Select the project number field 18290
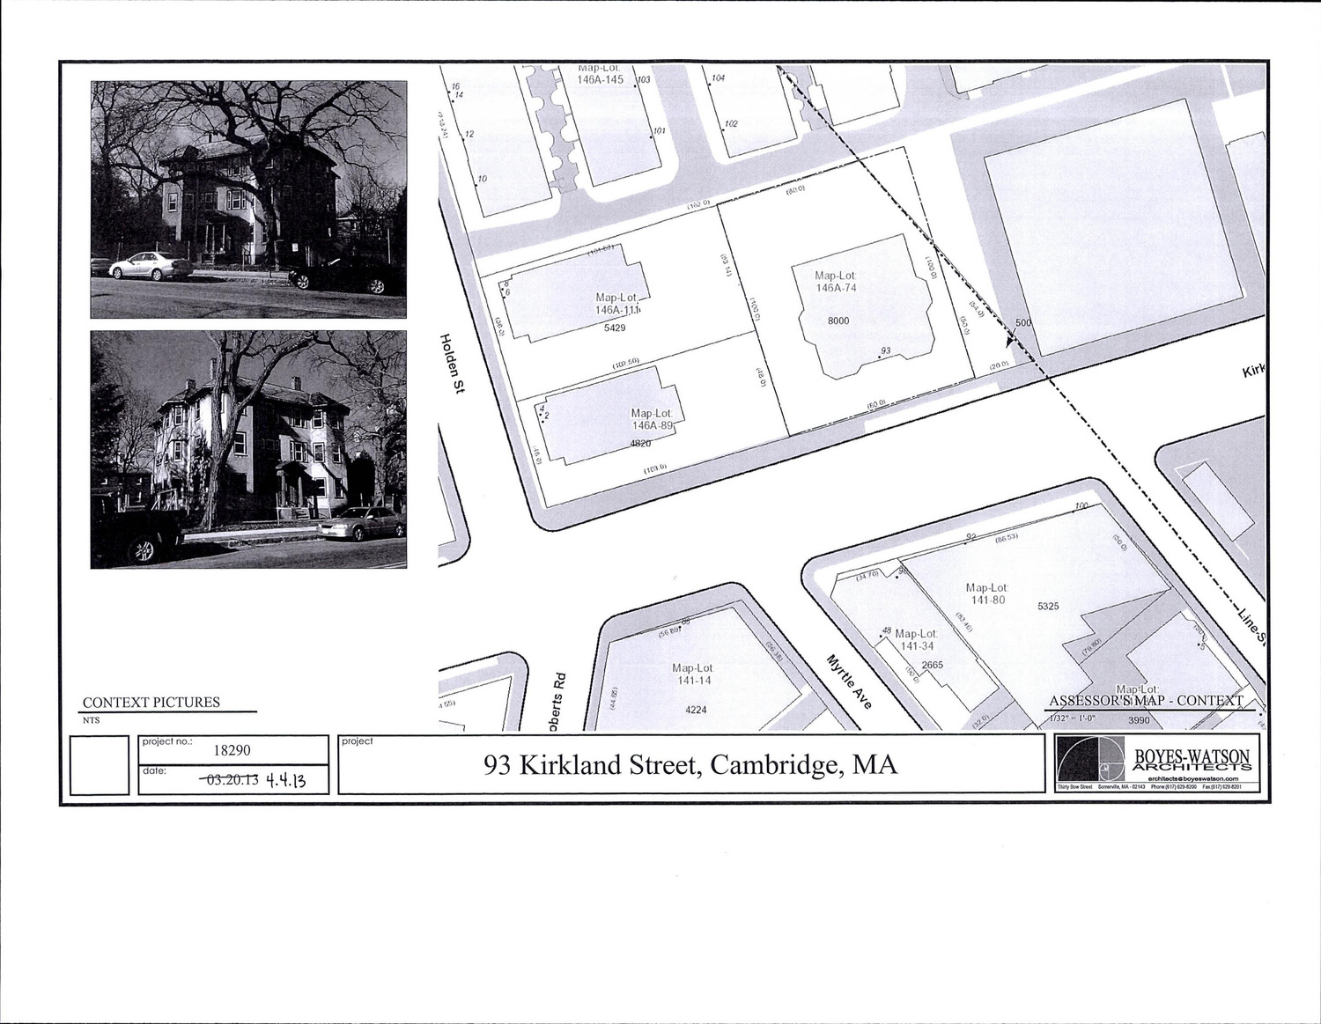 (x=232, y=750)
